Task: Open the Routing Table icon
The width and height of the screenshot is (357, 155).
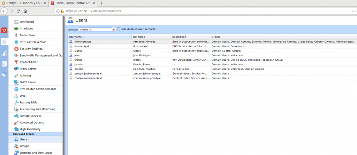Action: (x=16, y=102)
